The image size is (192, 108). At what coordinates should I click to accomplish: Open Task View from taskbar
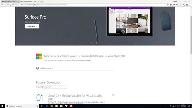[42, 106]
